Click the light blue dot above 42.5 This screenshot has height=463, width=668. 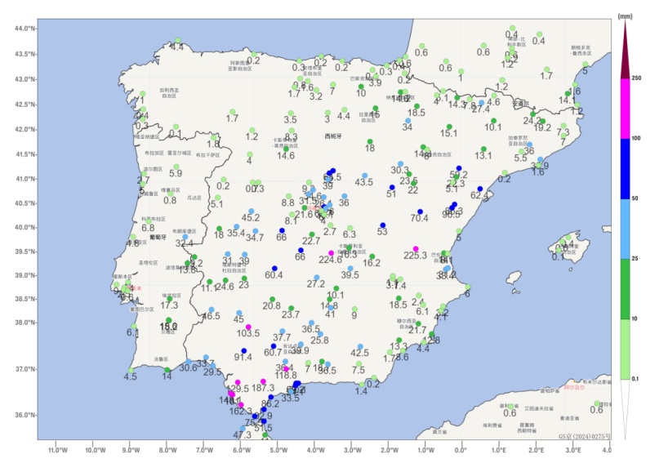pos(360,346)
